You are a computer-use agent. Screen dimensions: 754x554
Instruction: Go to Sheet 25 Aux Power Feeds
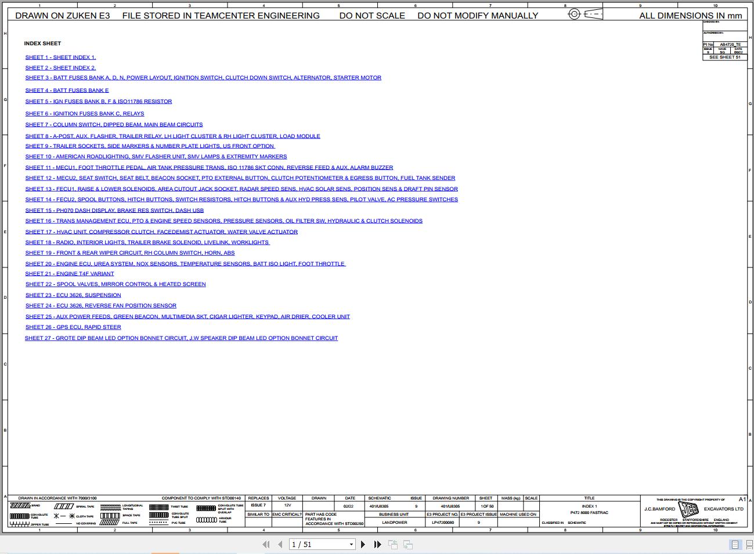point(187,317)
